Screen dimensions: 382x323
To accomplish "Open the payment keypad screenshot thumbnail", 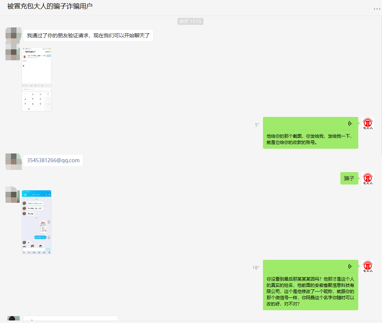I will (x=37, y=79).
